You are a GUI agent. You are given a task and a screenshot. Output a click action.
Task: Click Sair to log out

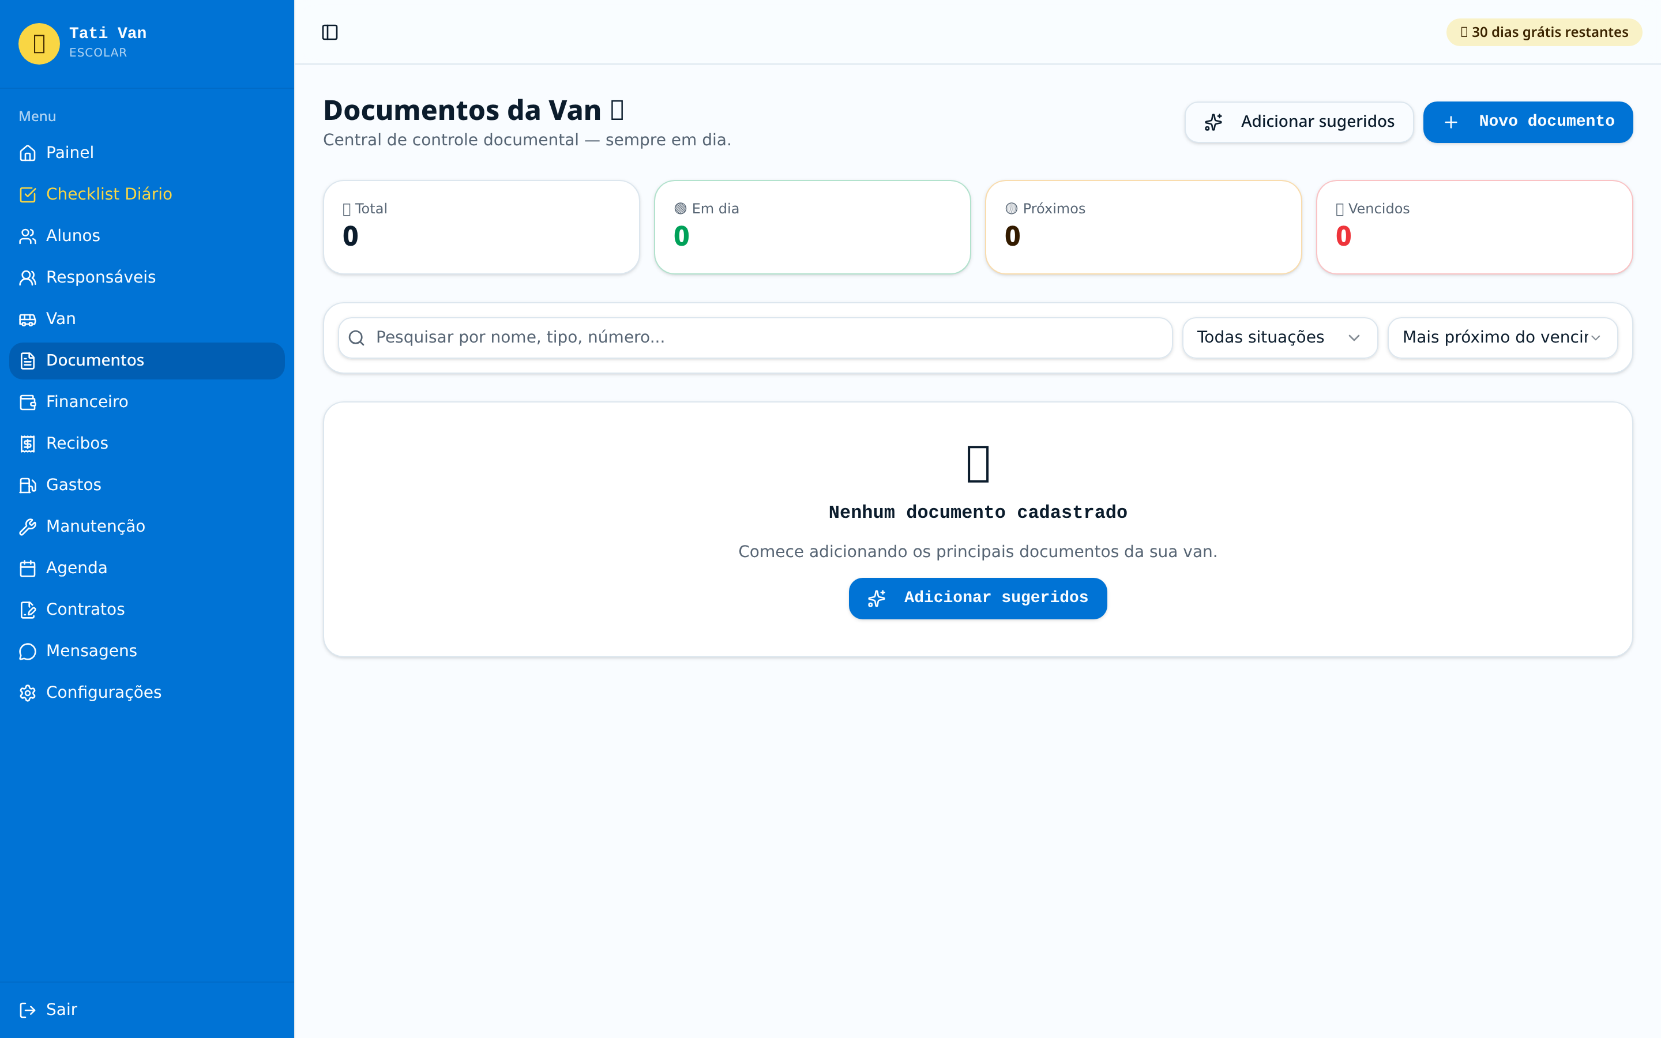click(147, 1009)
